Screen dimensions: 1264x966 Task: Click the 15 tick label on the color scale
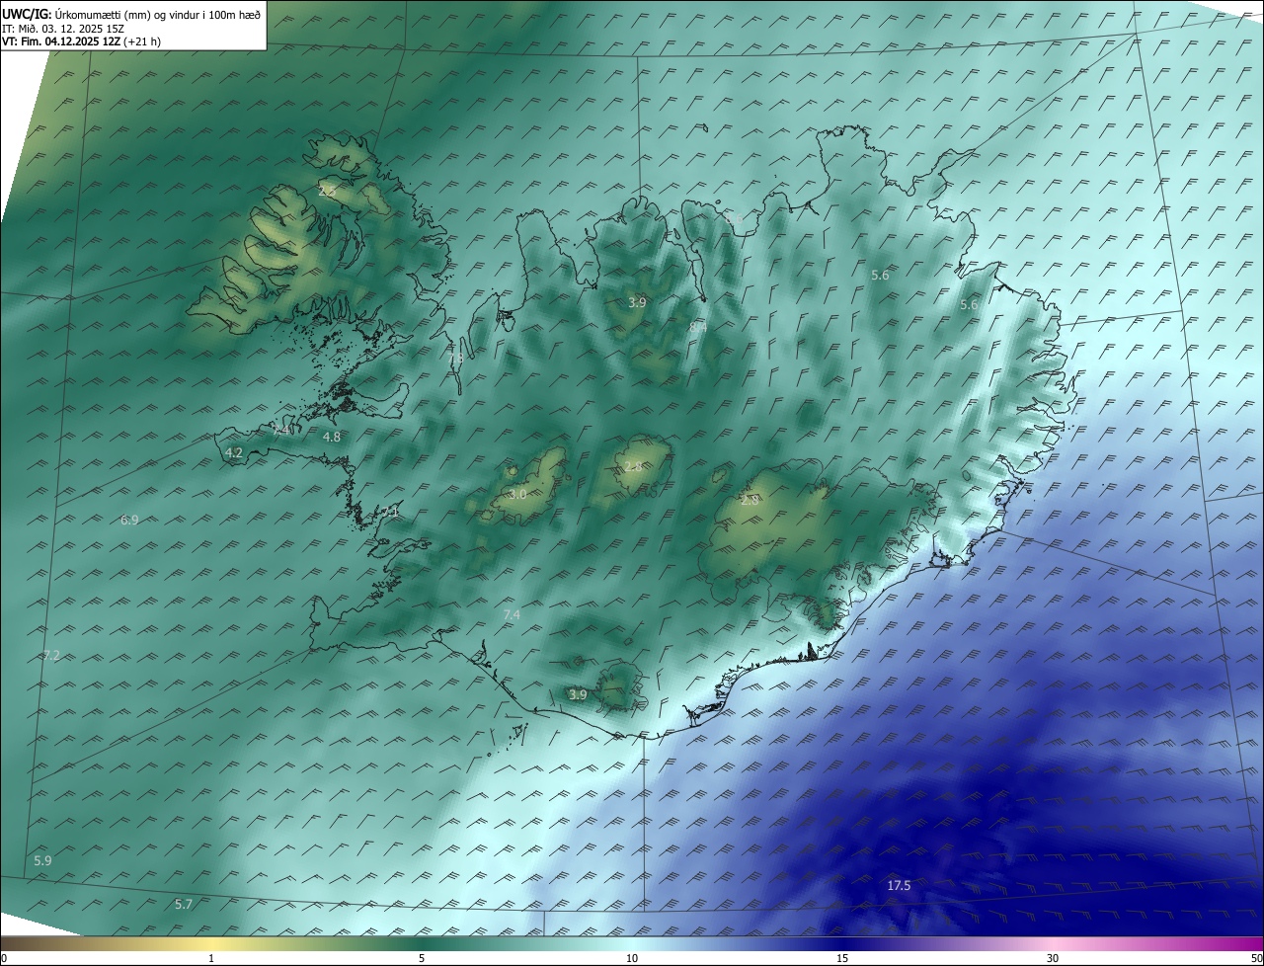pyautogui.click(x=842, y=958)
